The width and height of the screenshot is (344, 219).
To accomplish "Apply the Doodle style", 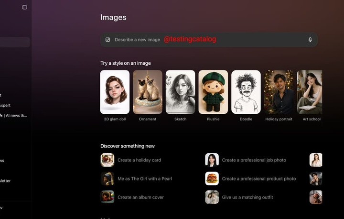I will 246,92.
